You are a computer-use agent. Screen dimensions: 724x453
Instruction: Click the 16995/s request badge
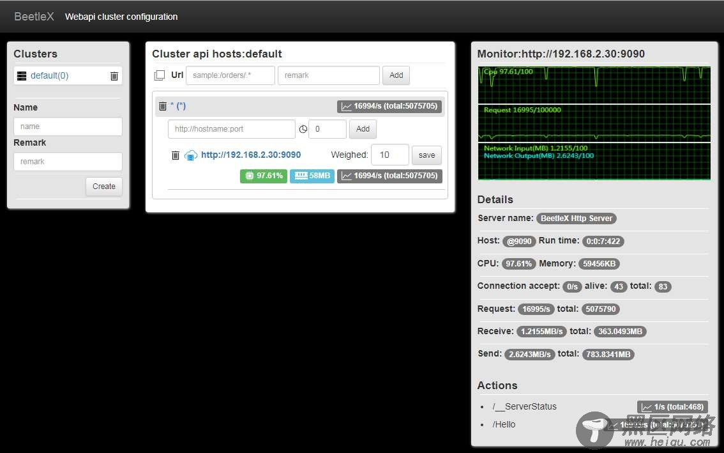pos(536,309)
